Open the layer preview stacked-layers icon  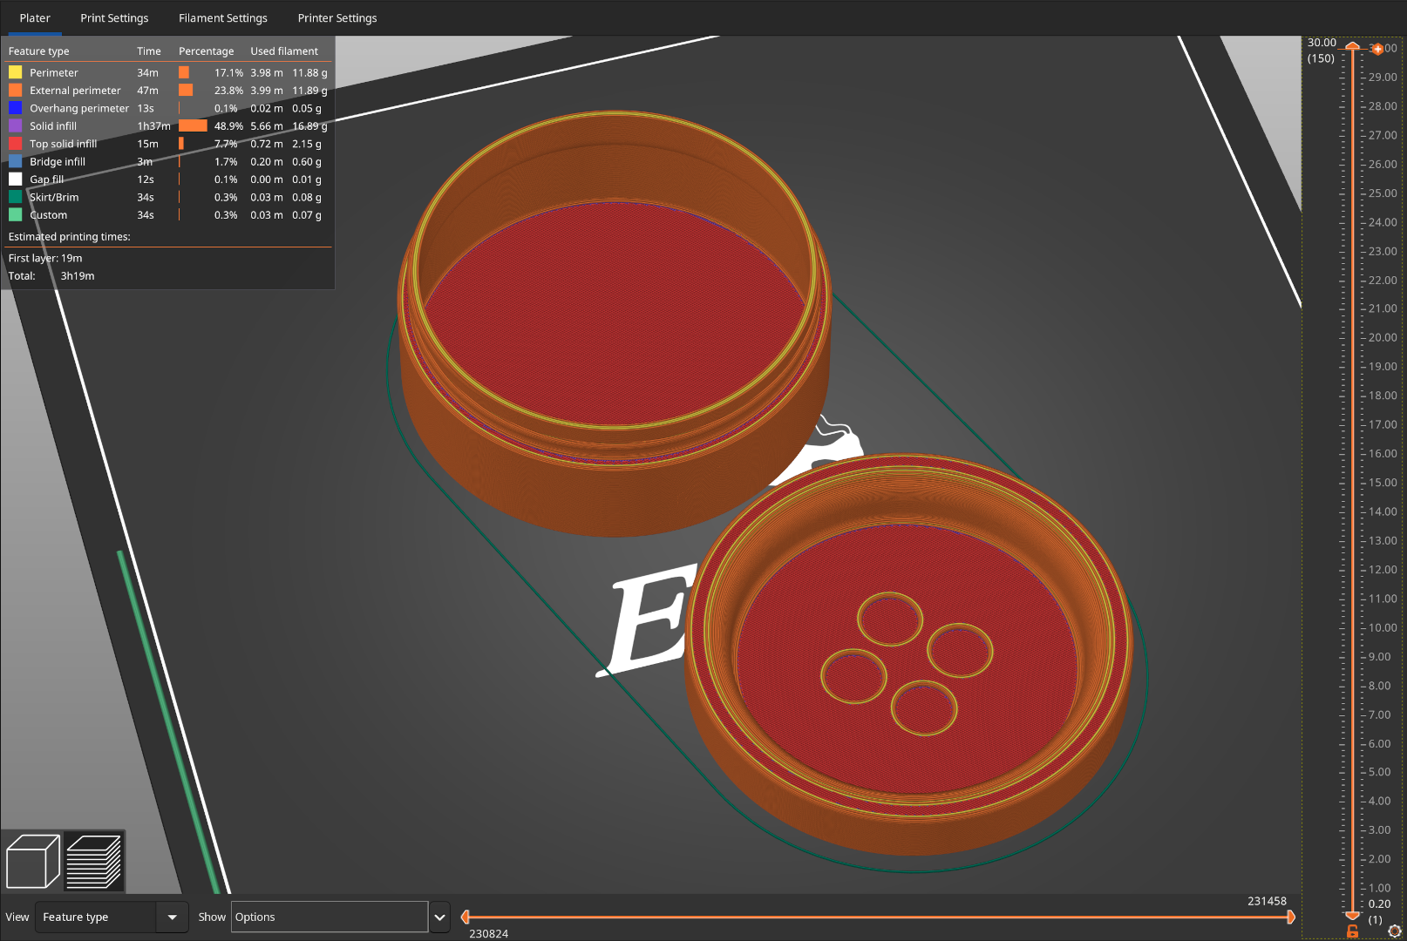coord(93,861)
